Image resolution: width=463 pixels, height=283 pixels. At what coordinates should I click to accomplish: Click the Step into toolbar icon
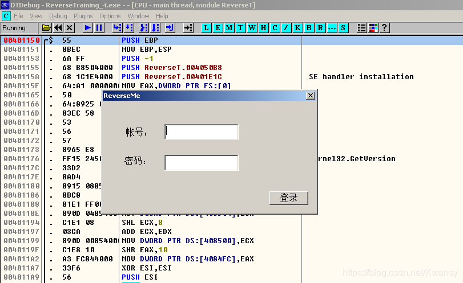pyautogui.click(x=117, y=28)
